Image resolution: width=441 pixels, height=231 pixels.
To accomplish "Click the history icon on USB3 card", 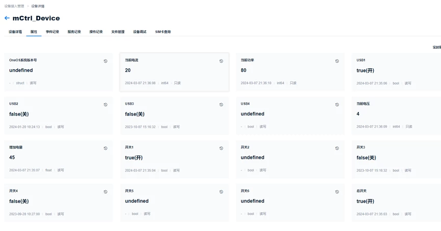I will (x=221, y=105).
